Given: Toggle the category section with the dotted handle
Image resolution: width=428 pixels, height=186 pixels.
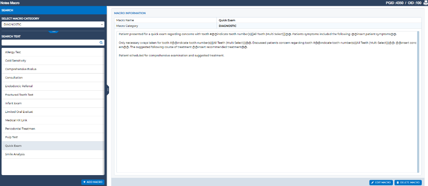Looking at the screenshot, I should click(54, 32).
